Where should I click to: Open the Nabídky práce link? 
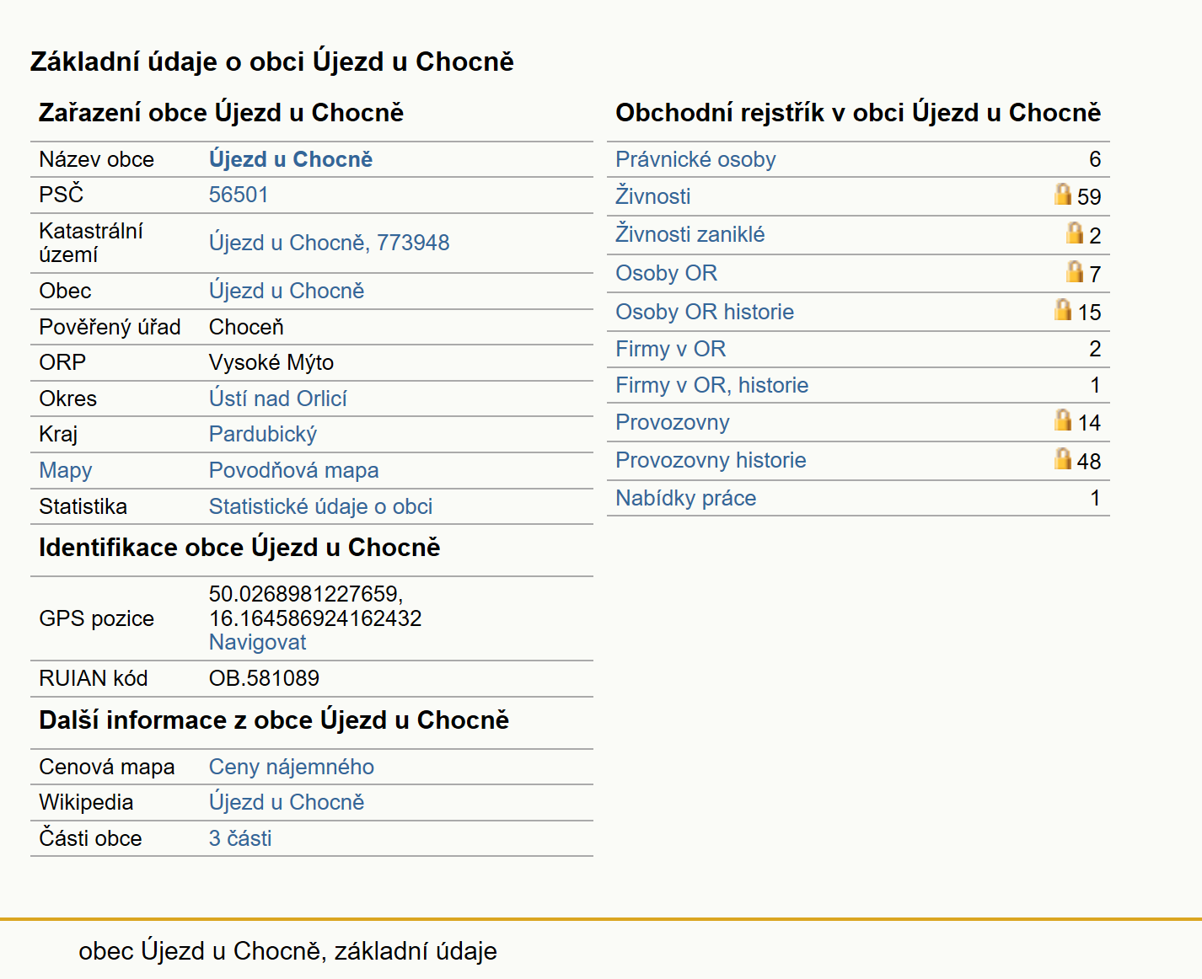tap(685, 498)
